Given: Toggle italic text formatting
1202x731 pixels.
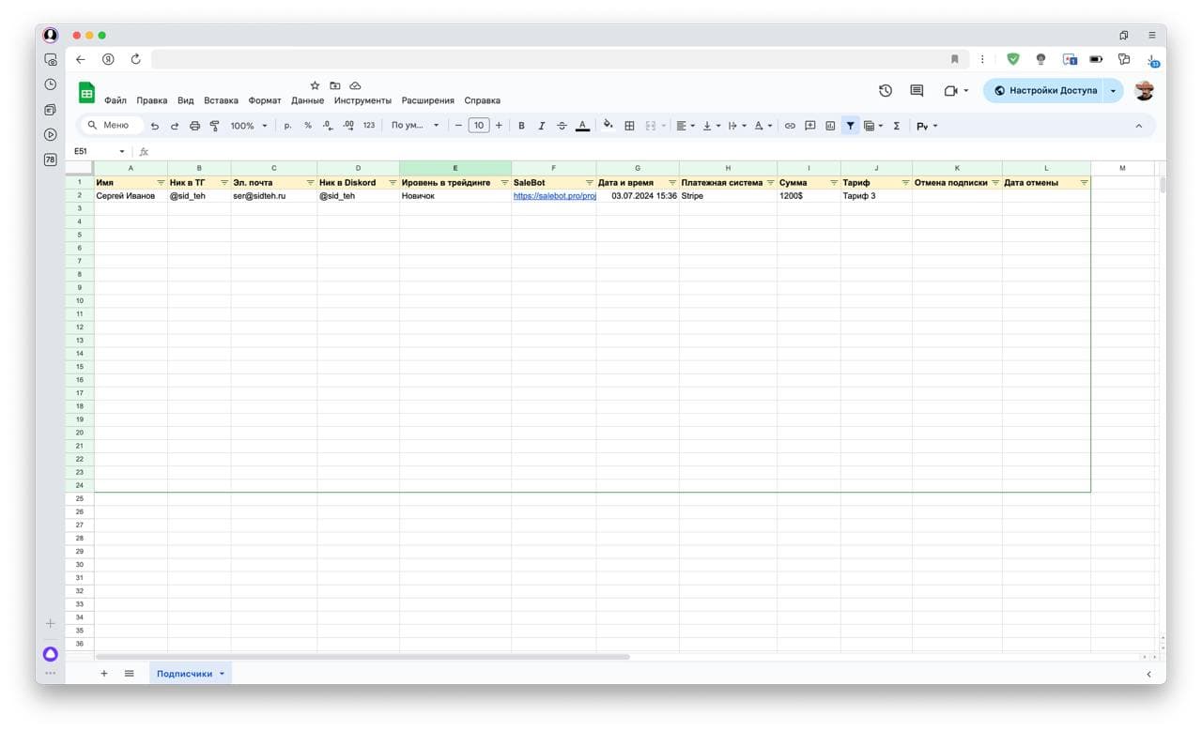Looking at the screenshot, I should point(541,126).
